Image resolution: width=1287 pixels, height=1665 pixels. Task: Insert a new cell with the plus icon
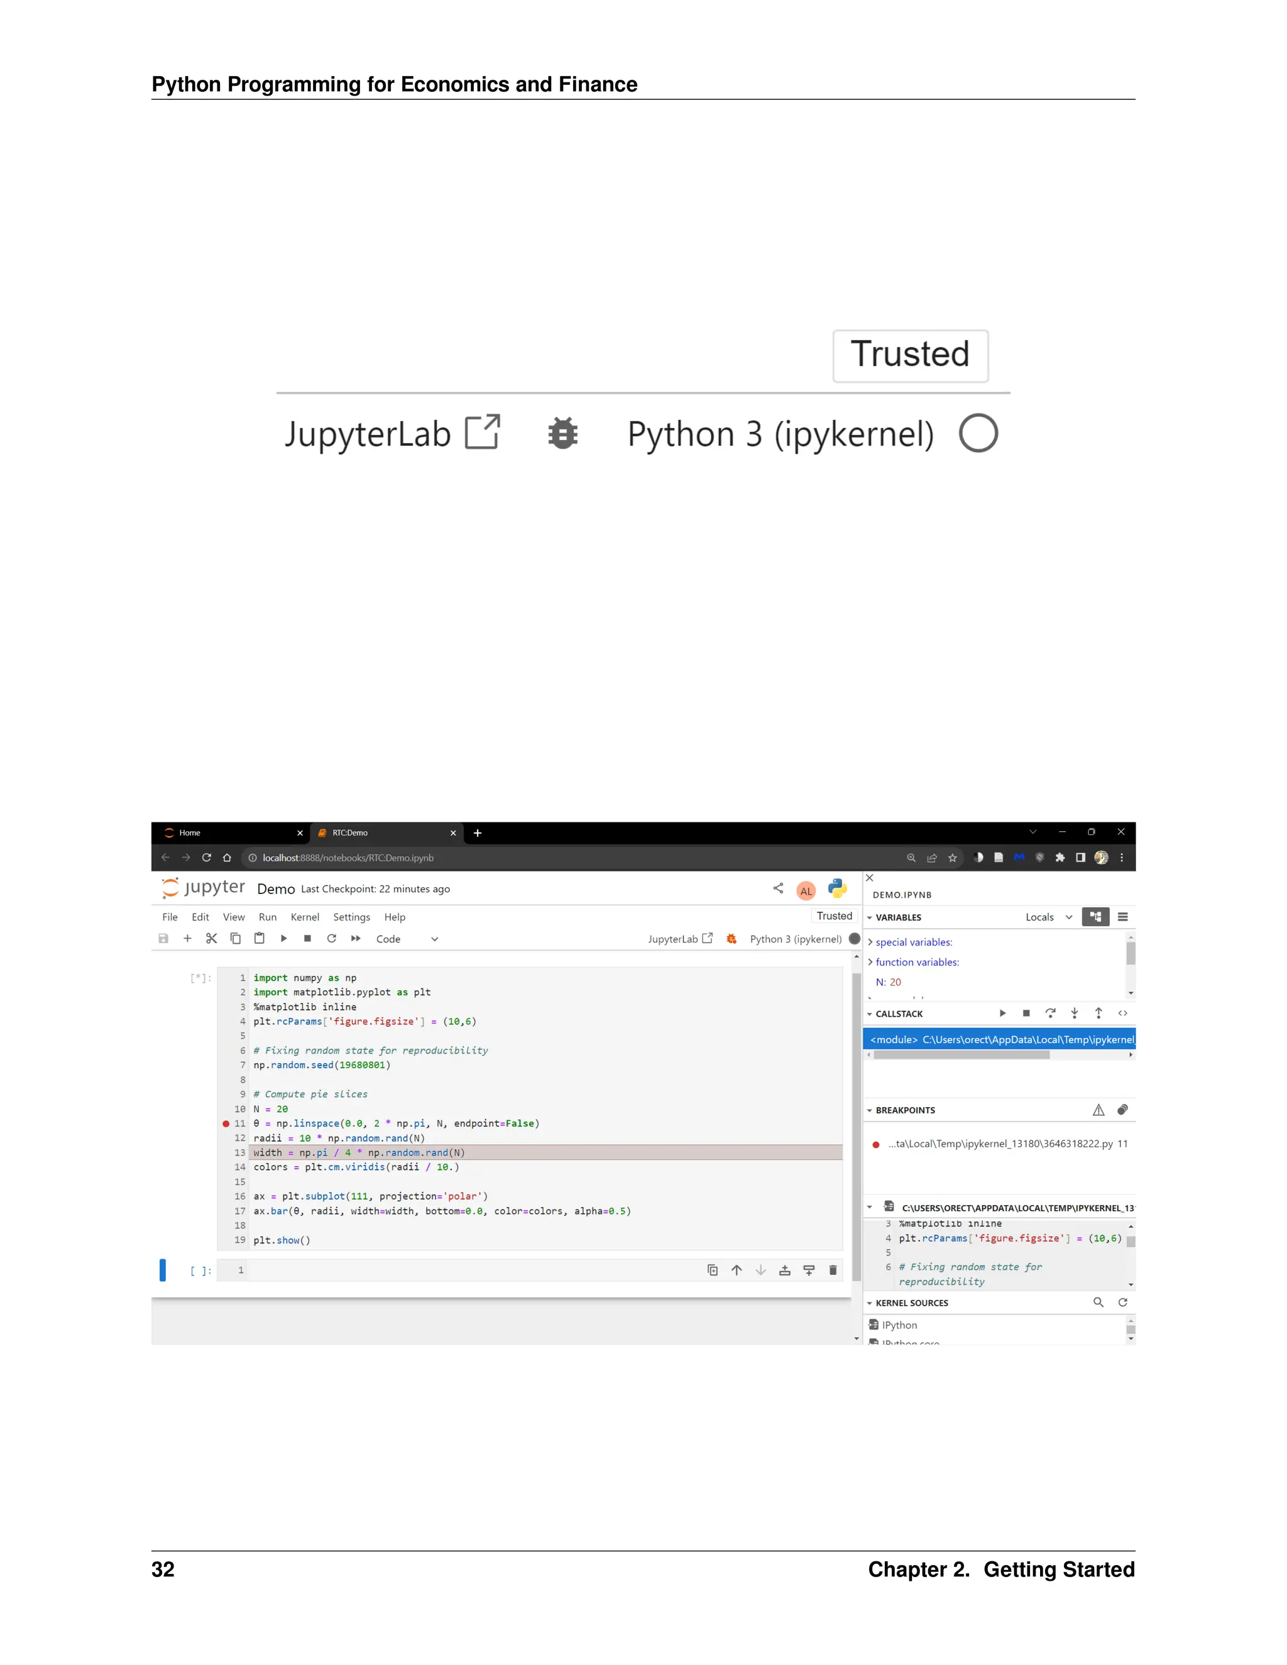[x=187, y=939]
